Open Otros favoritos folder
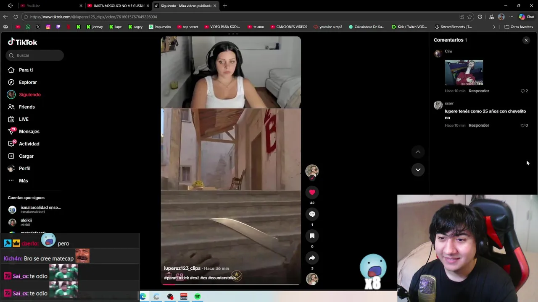 coord(519,27)
